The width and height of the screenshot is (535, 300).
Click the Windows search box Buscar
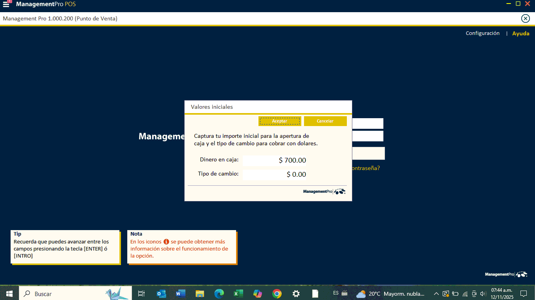(x=63, y=294)
